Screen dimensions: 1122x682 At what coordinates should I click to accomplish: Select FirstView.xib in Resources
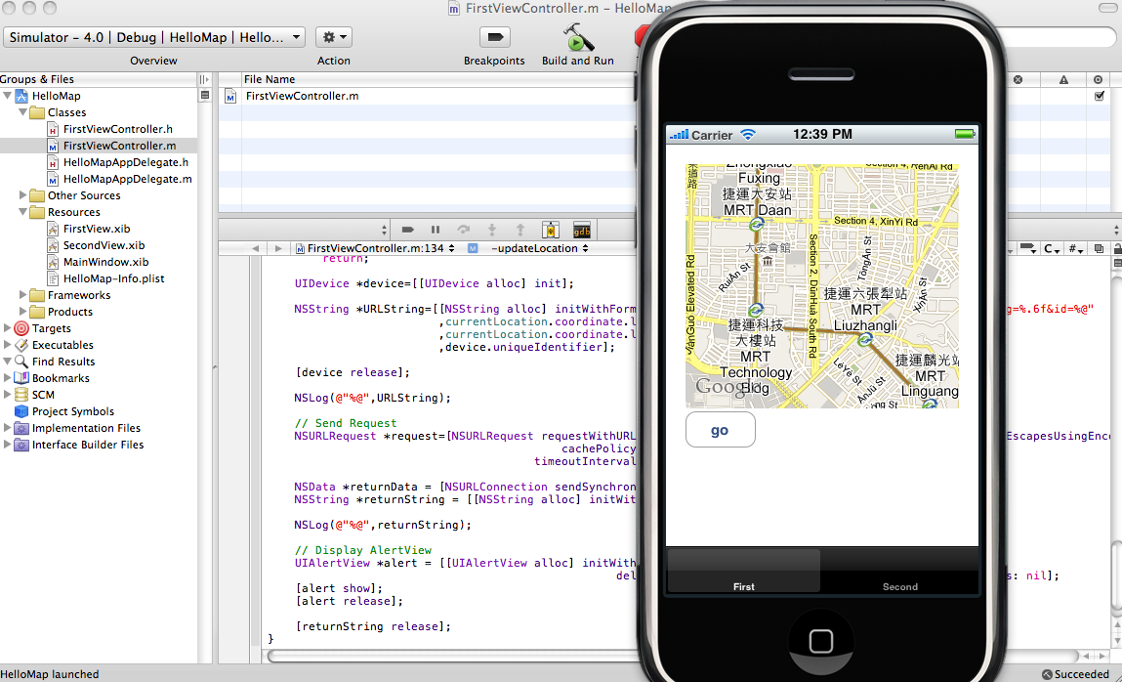click(97, 229)
